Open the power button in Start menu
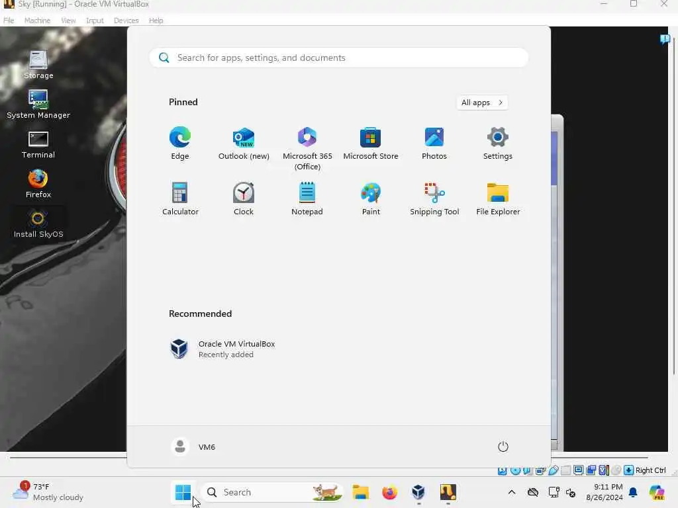The image size is (678, 508). [503, 446]
